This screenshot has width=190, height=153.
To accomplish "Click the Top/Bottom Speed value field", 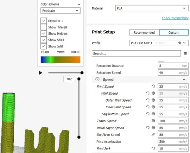I will click(173, 114).
